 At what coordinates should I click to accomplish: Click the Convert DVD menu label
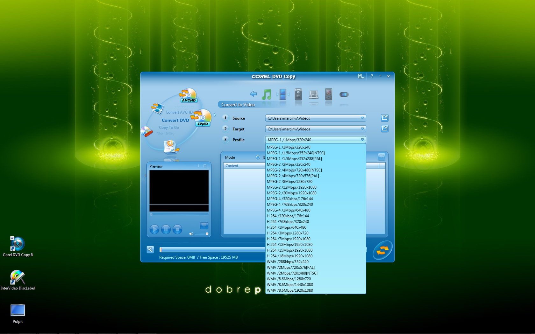coord(175,120)
